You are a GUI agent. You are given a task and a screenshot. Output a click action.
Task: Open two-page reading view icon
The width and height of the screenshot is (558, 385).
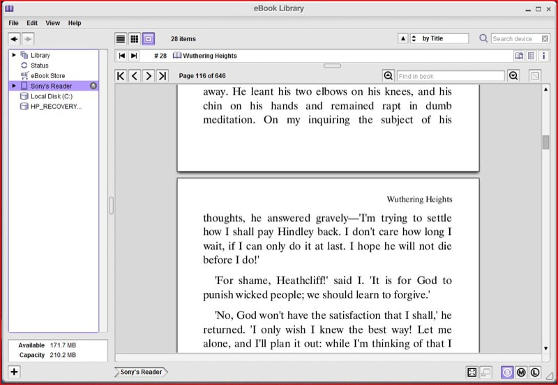519,56
